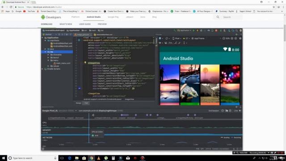Viewport: 286px width, 161px height.
Task: Select main_menu.xml in the project tree
Action: [62, 63]
